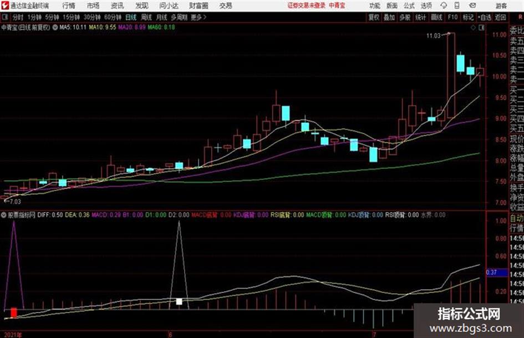Switch to 1分钟 chart period
This screenshot has height=338, width=524.
click(34, 17)
